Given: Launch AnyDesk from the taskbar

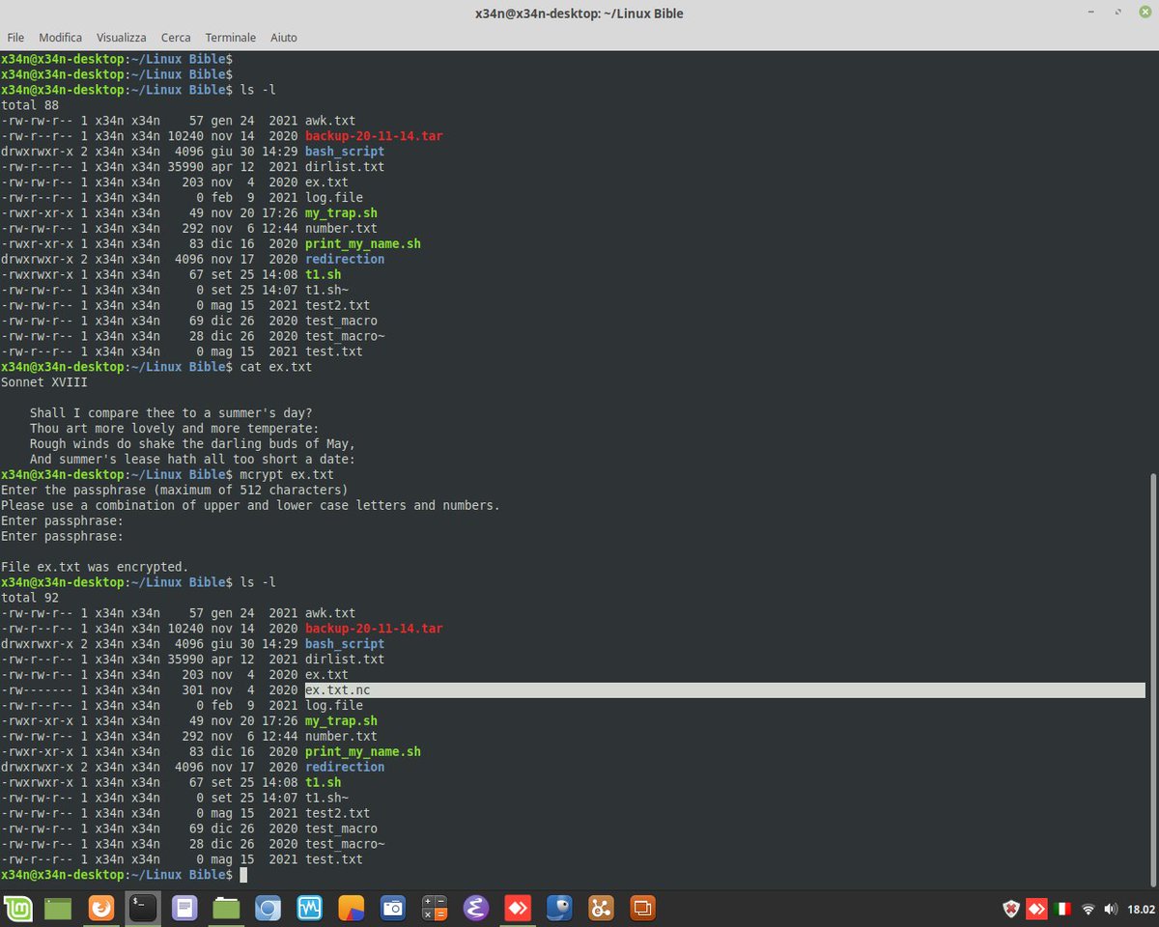Looking at the screenshot, I should click(517, 908).
